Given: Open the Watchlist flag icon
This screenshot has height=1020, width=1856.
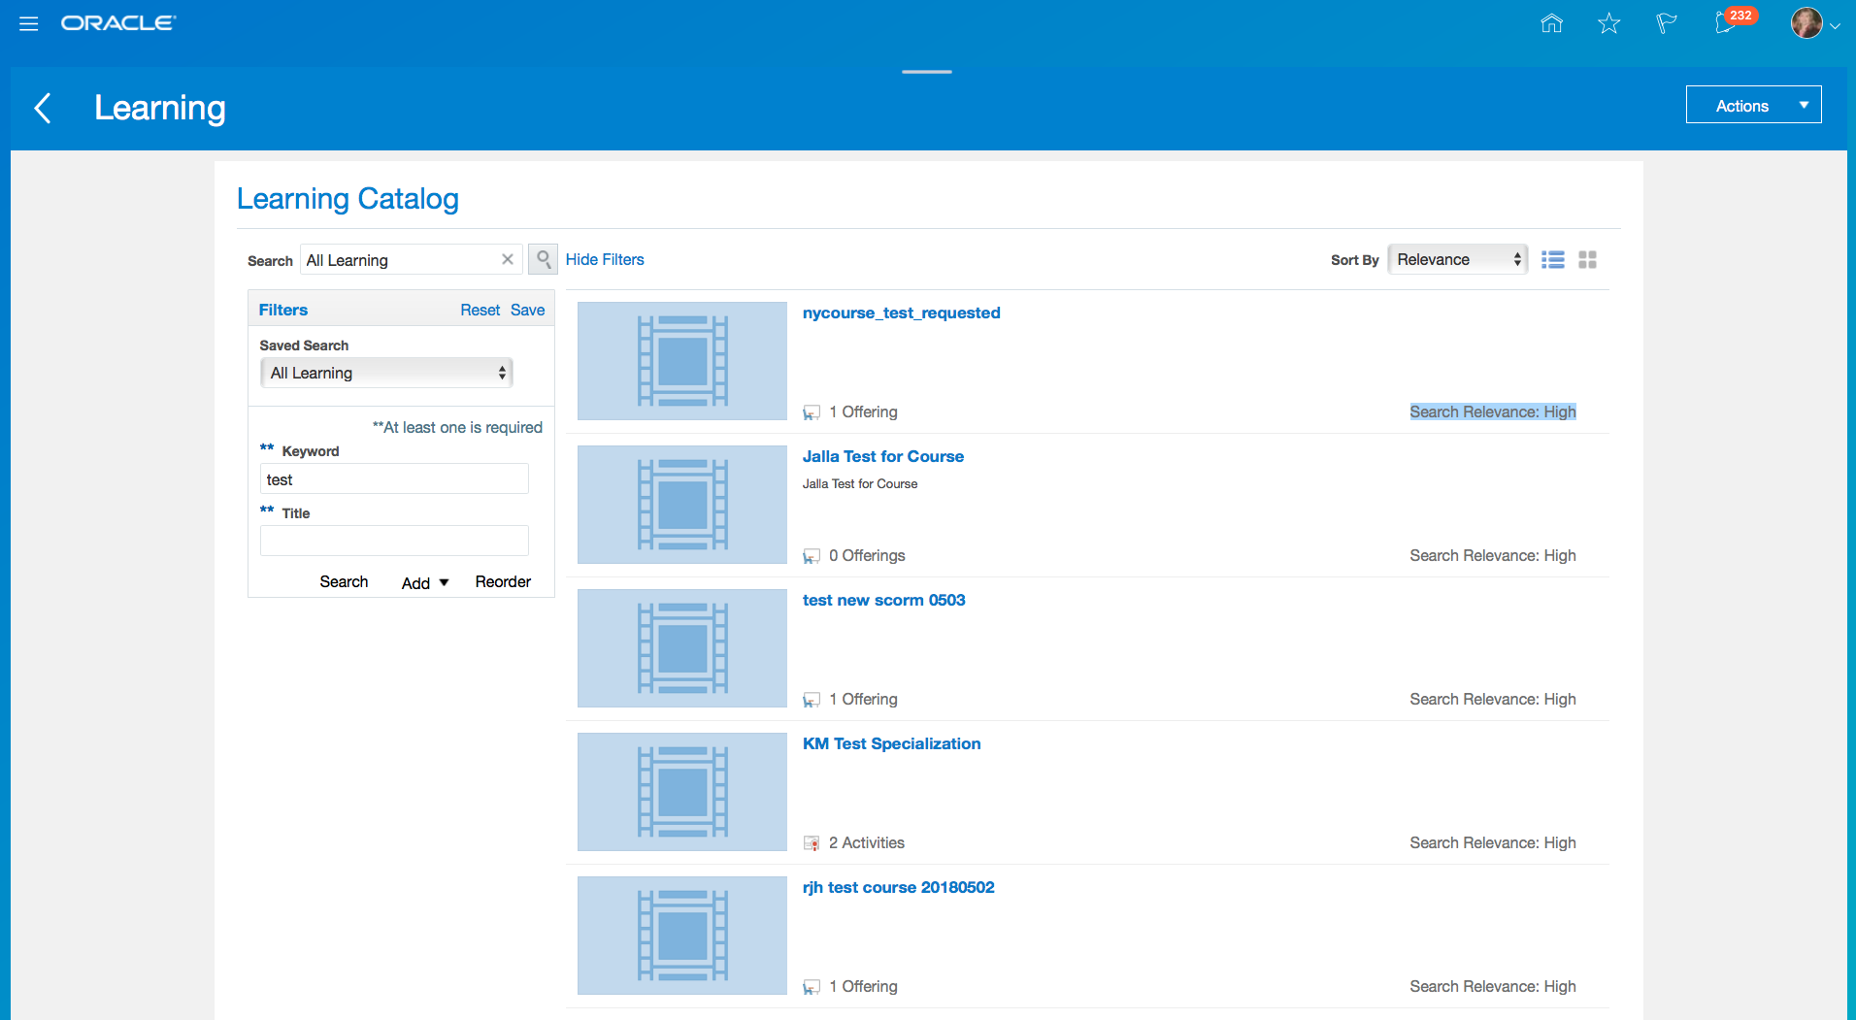Looking at the screenshot, I should click(x=1667, y=23).
